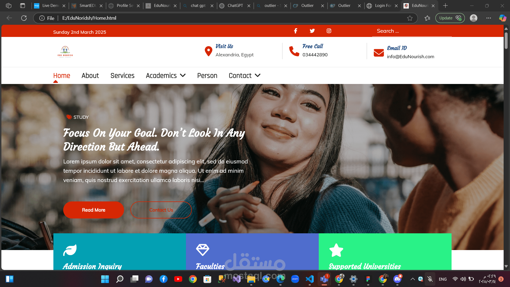Image resolution: width=510 pixels, height=287 pixels.
Task: Add page to favorites with the star icon
Action: tap(410, 18)
